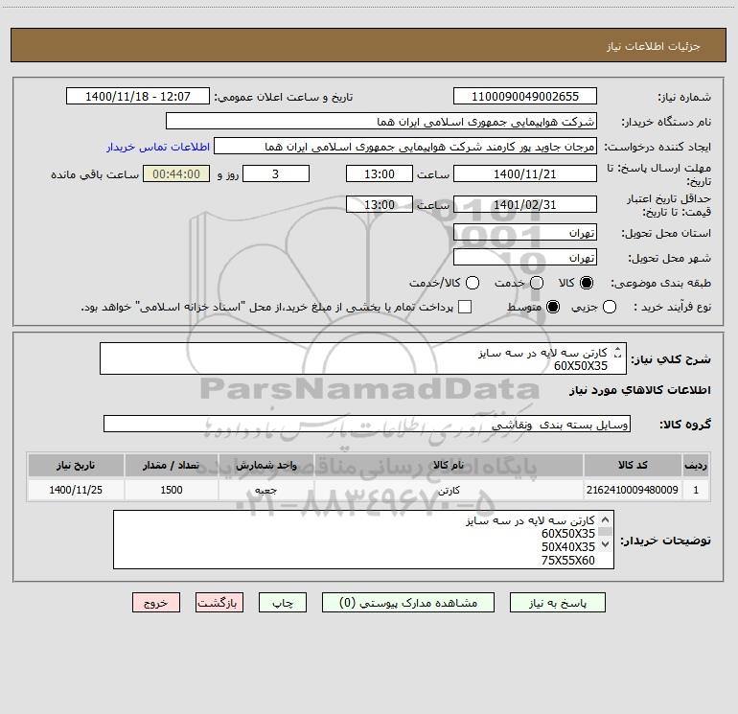Select the کالا/خدمت radio button

pyautogui.click(x=473, y=283)
